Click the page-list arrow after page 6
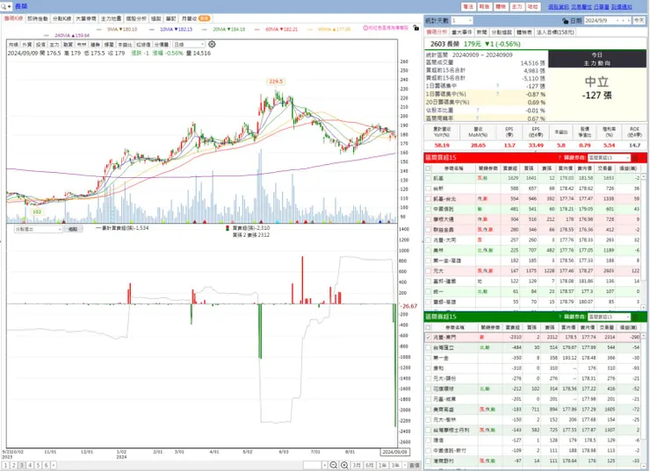Image resolution: width=650 pixels, height=471 pixels. click(54, 465)
